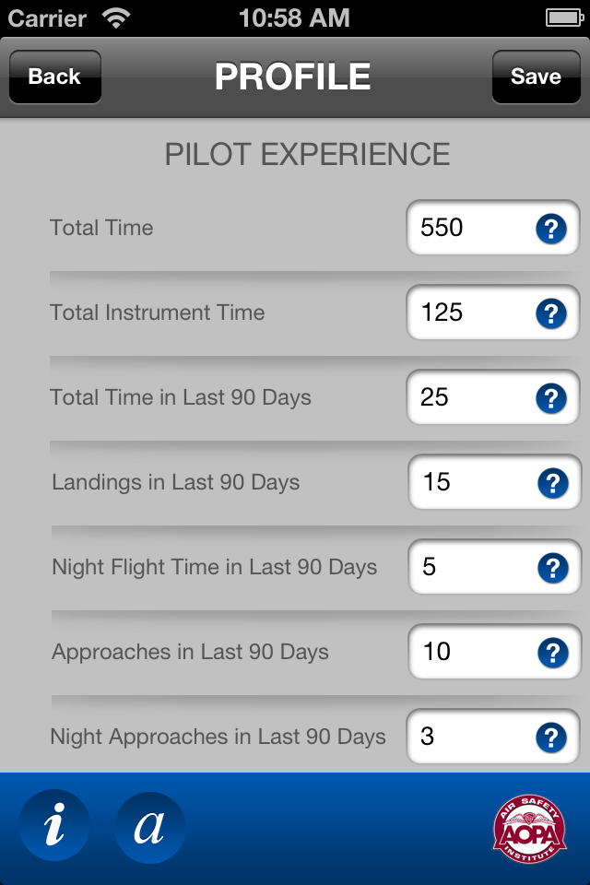Tap the 'a' icon in bottom bar

pyautogui.click(x=149, y=827)
